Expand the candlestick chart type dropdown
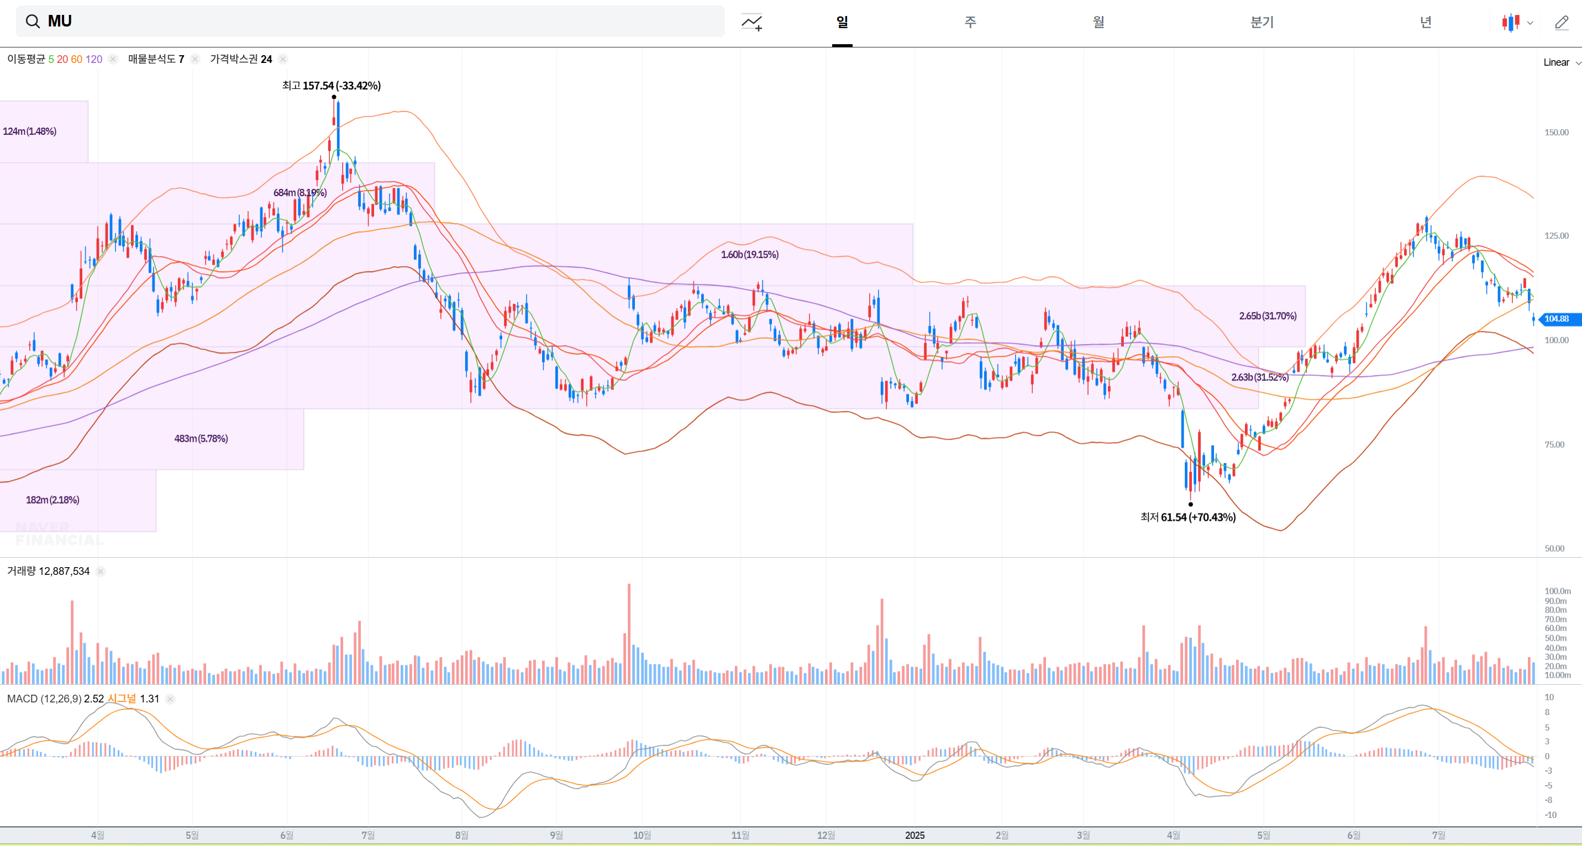This screenshot has height=846, width=1582. (1530, 23)
